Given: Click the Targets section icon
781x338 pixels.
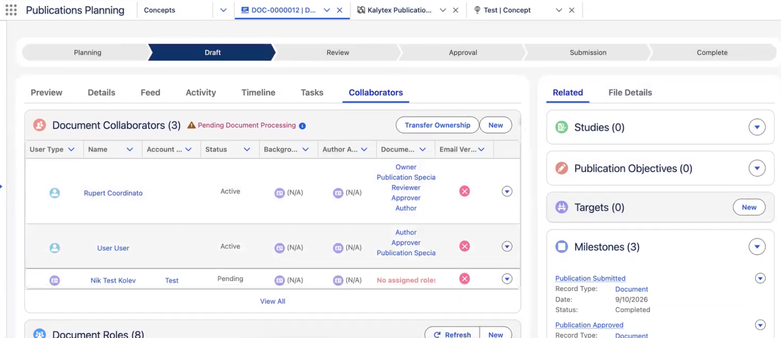Looking at the screenshot, I should click(562, 207).
